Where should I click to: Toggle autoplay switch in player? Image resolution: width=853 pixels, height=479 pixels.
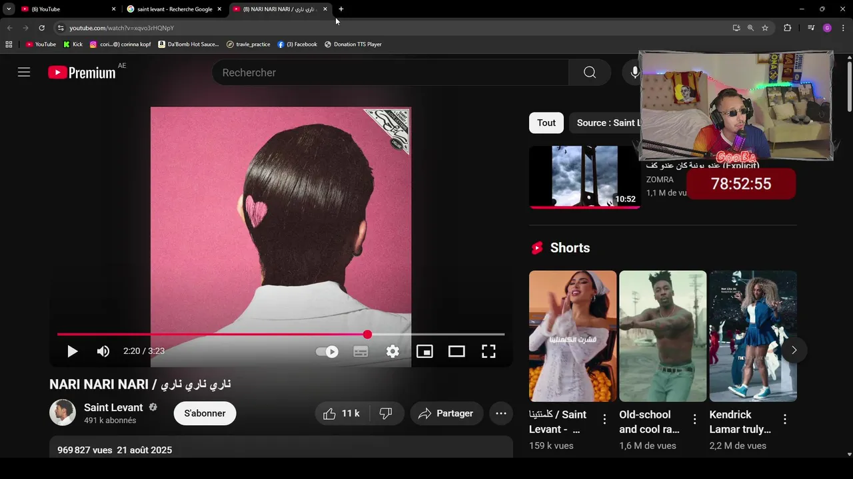click(327, 351)
